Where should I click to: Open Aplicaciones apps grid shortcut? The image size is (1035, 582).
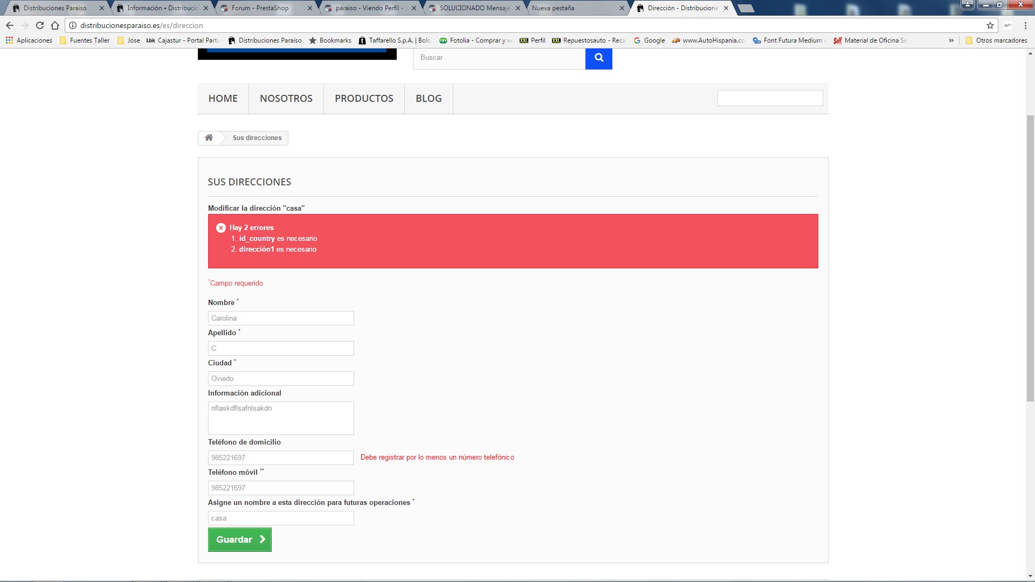click(x=29, y=40)
